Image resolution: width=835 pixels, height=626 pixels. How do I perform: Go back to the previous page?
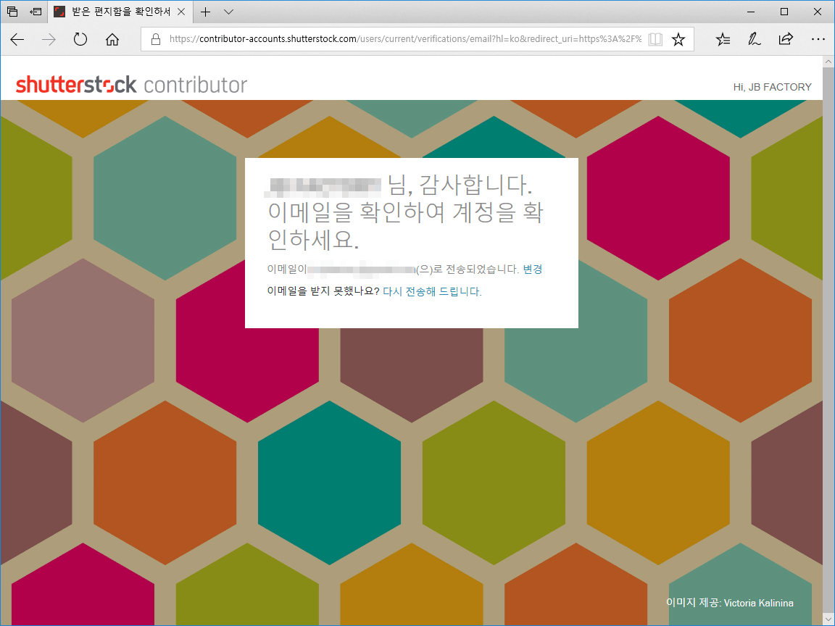tap(17, 39)
